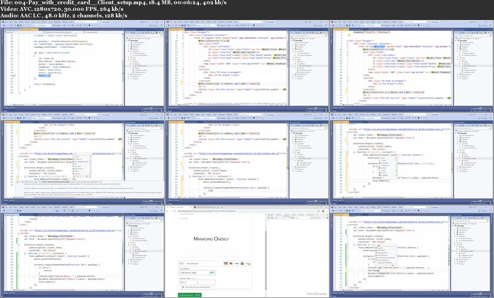Viewport: 494px width, 298px height.
Task: Click Confirm payment button in the browser frame
Action: [x=190, y=295]
